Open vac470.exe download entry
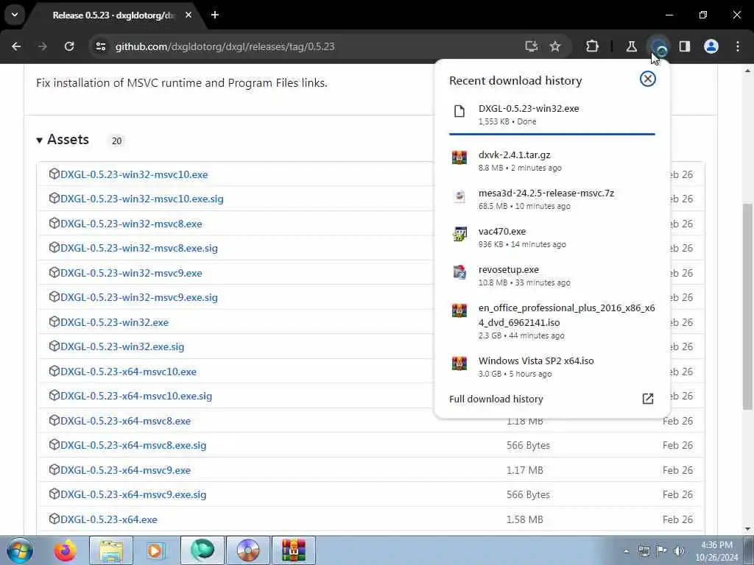754x565 pixels. coord(552,238)
